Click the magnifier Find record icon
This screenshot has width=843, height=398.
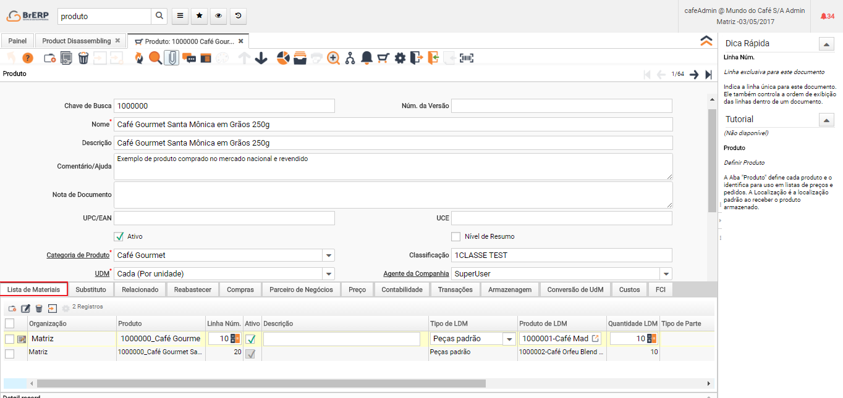point(155,58)
